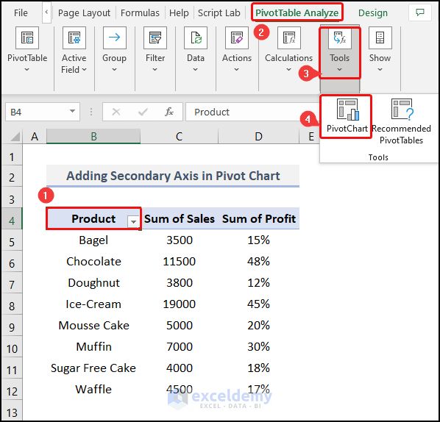Select the Sugar Free Cake cell
This screenshot has width=440, height=422.
(93, 368)
